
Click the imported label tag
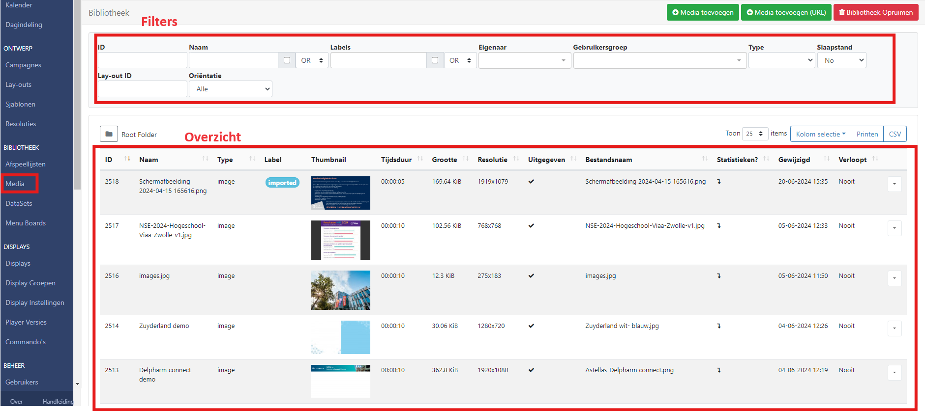[282, 183]
